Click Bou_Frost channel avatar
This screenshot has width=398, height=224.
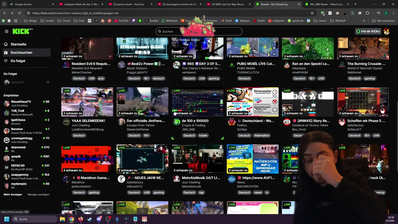click(287, 122)
